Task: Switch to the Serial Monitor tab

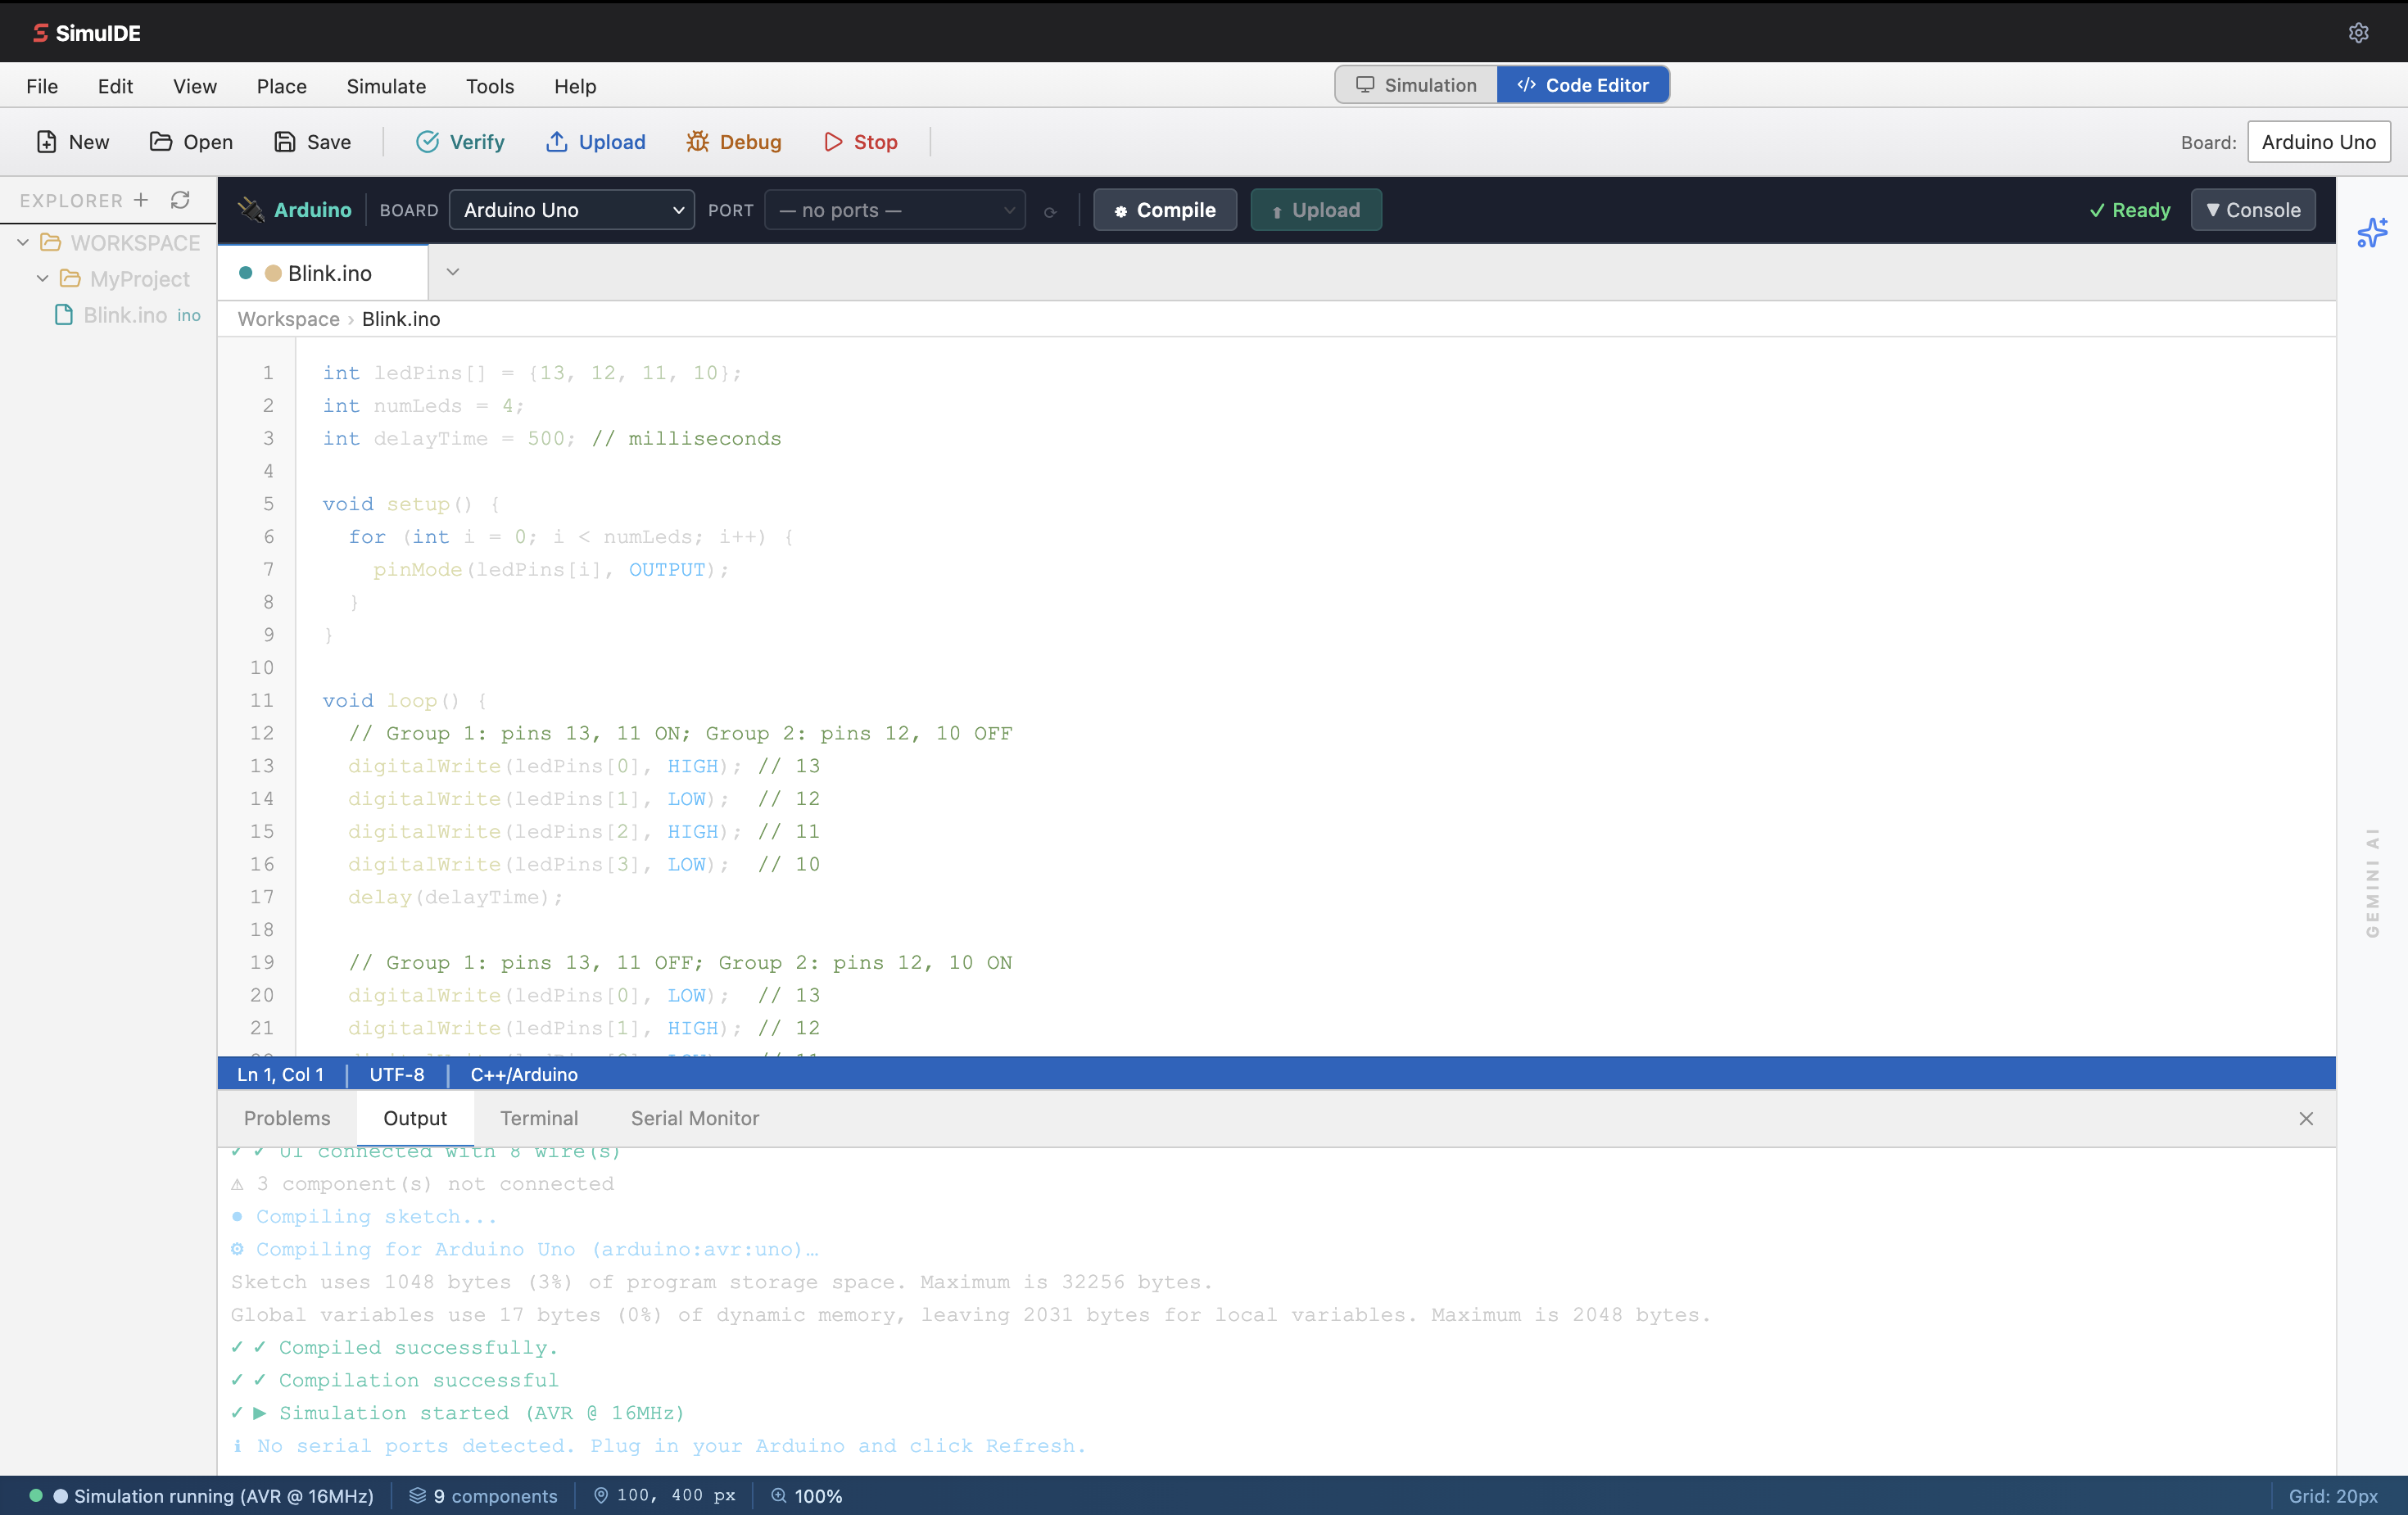Action: (x=694, y=1118)
